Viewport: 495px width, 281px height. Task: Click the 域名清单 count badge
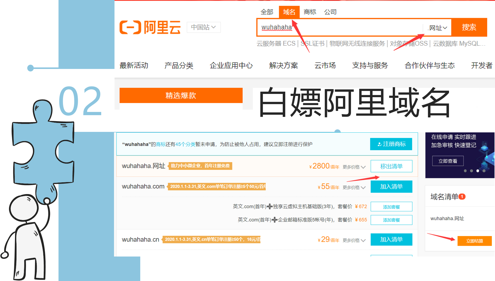[x=462, y=197]
